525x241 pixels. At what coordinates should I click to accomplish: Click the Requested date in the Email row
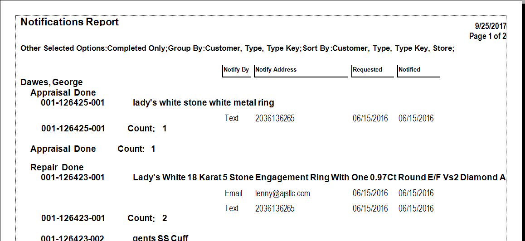[370, 193]
